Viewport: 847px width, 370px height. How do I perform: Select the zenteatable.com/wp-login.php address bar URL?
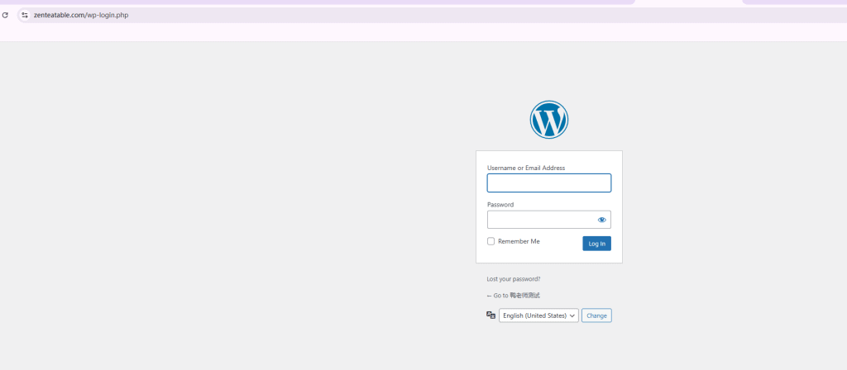click(81, 15)
